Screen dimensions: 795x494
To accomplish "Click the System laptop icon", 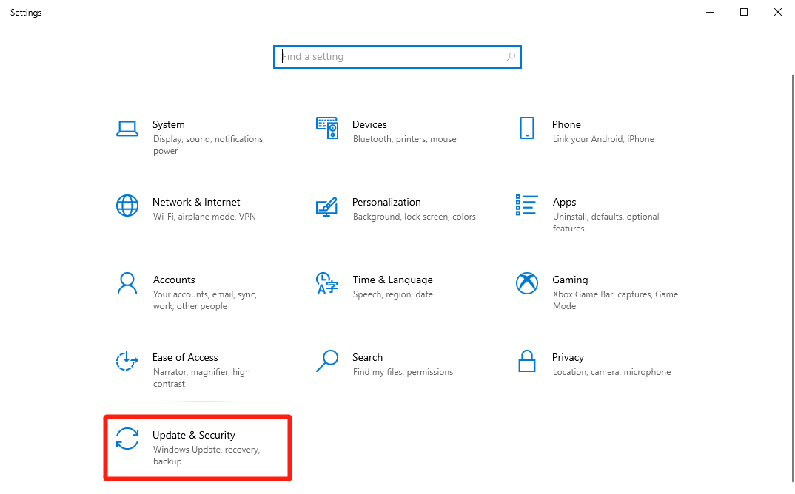I will point(127,129).
